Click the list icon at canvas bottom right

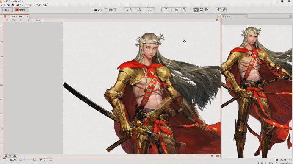pos(218,156)
